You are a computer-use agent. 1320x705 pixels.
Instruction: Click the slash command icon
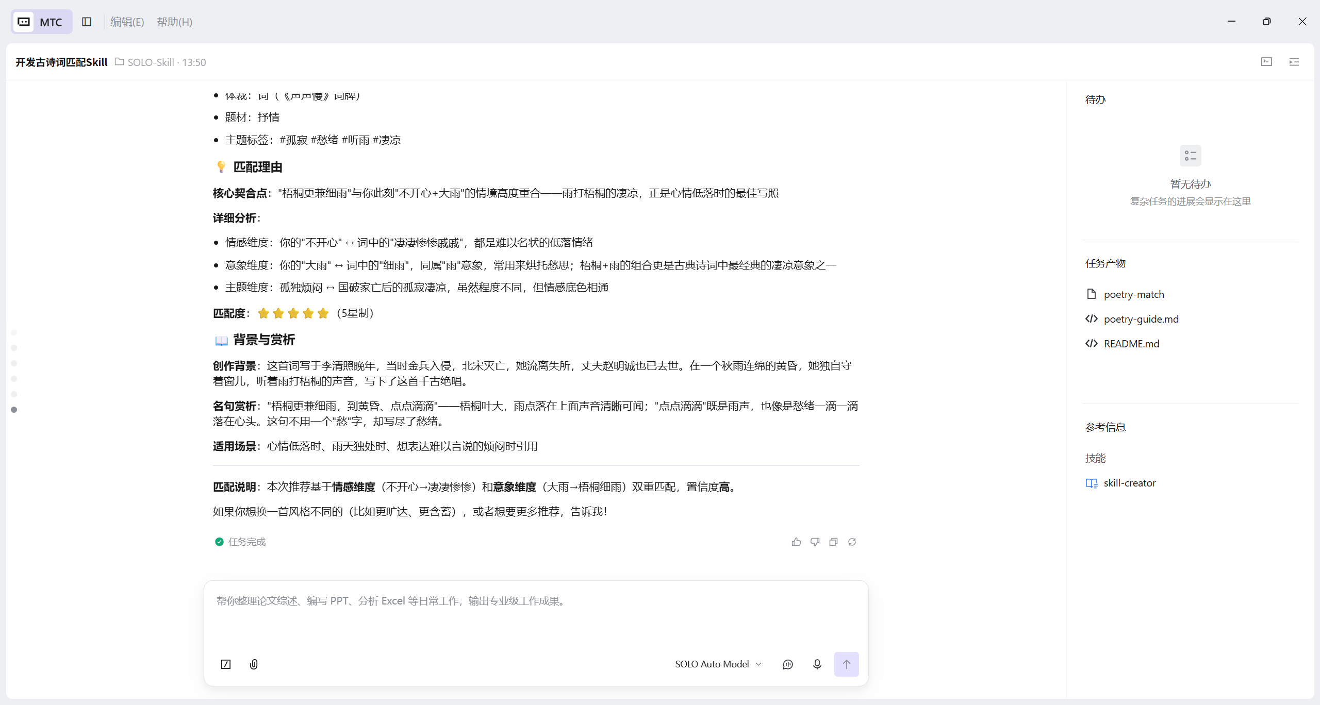226,664
